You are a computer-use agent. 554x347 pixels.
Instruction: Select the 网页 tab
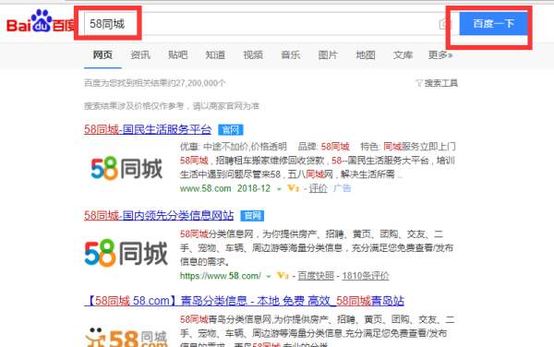tap(102, 55)
